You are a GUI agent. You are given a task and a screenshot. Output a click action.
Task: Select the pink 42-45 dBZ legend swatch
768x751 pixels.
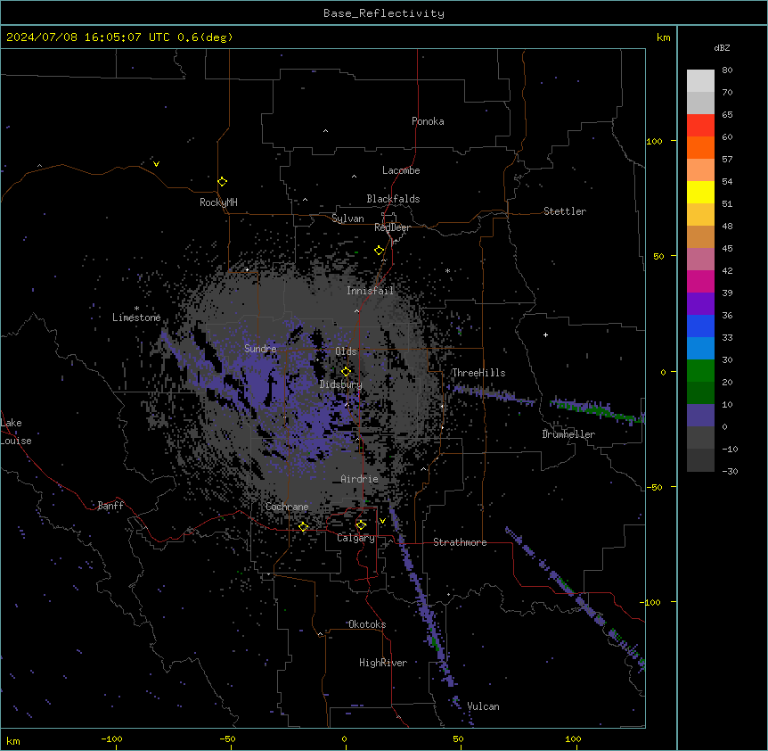[x=700, y=259]
